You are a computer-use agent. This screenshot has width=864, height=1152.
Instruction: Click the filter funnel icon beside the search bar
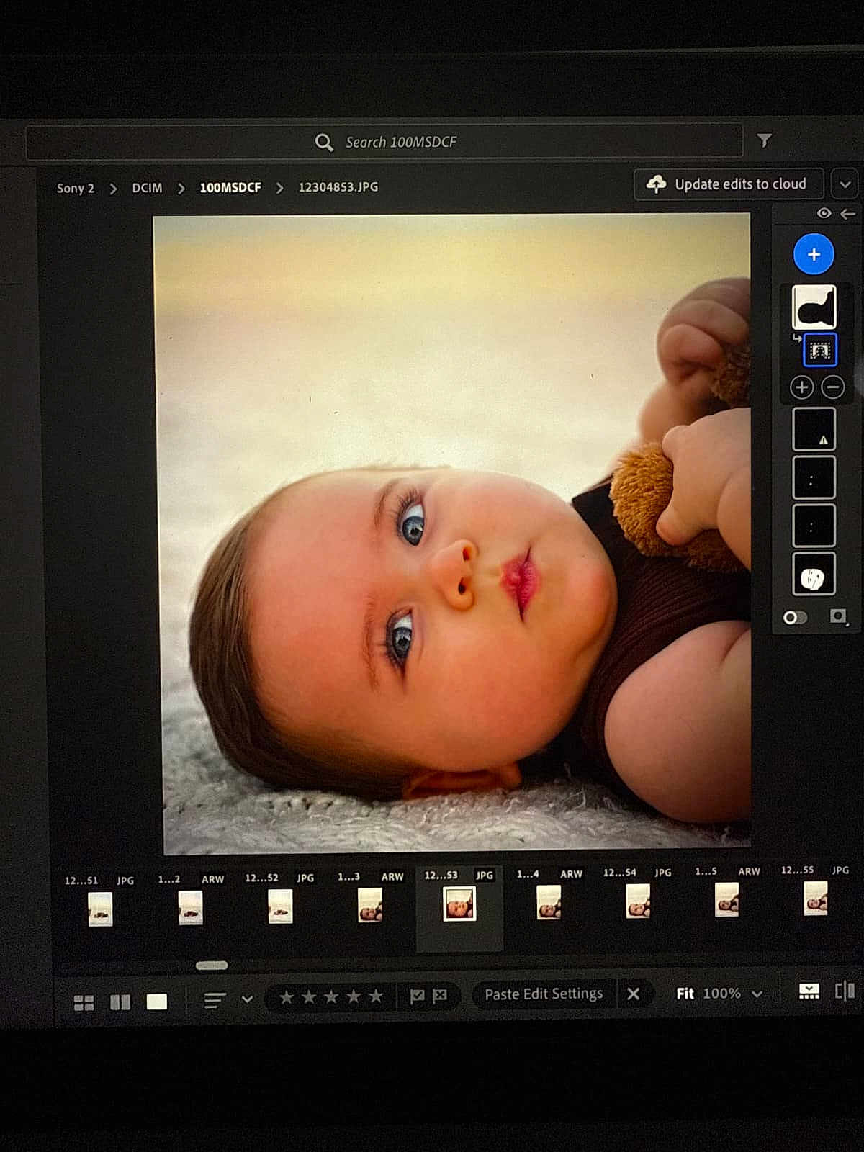point(764,140)
